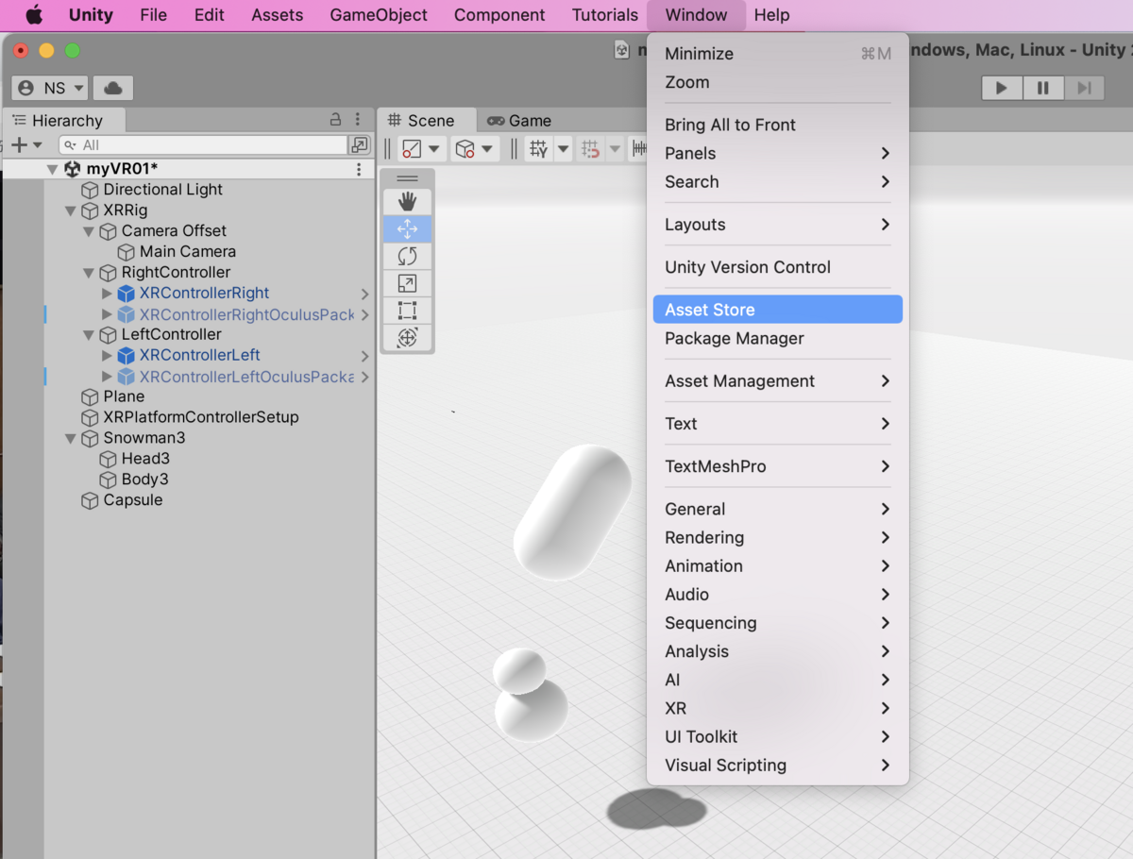Image resolution: width=1133 pixels, height=859 pixels.
Task: Select the Plane object
Action: (x=124, y=397)
